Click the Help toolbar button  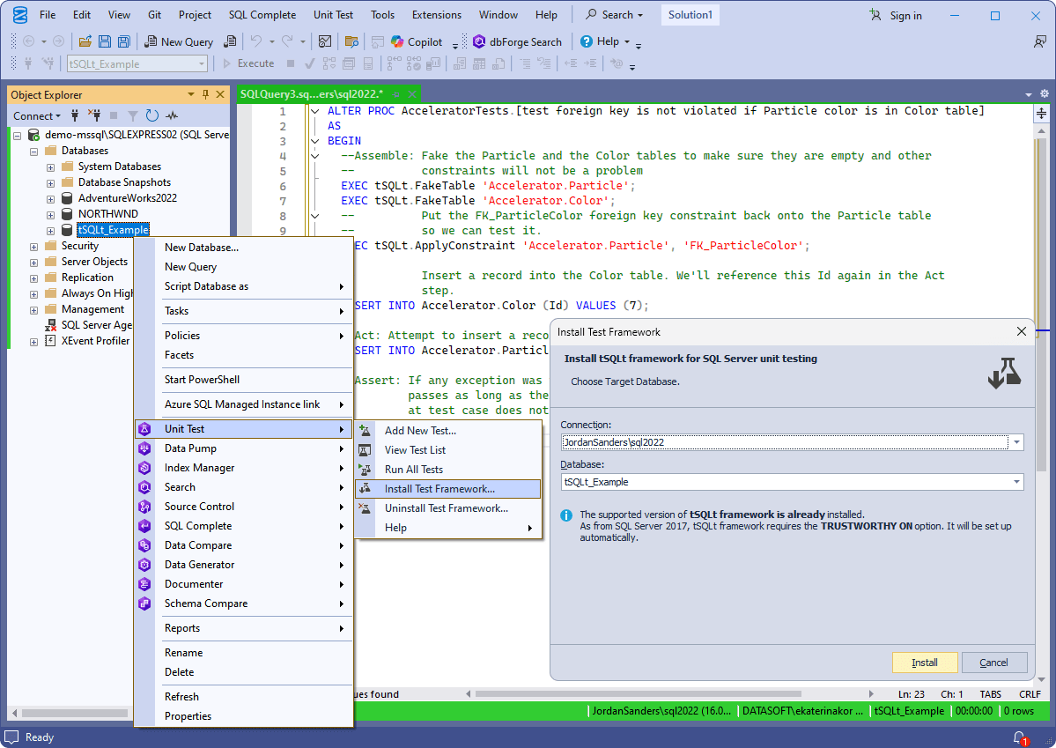(605, 41)
